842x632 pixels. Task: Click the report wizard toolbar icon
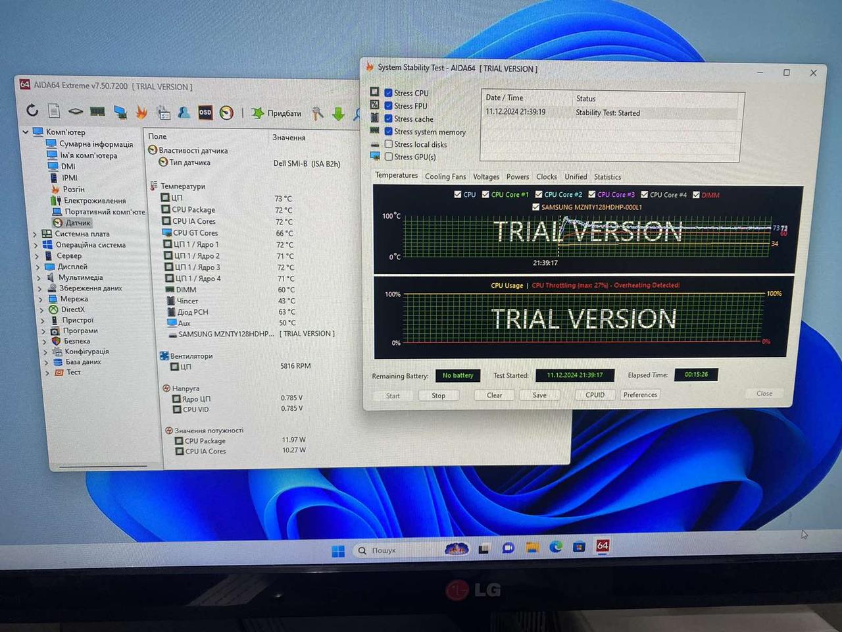click(x=163, y=112)
